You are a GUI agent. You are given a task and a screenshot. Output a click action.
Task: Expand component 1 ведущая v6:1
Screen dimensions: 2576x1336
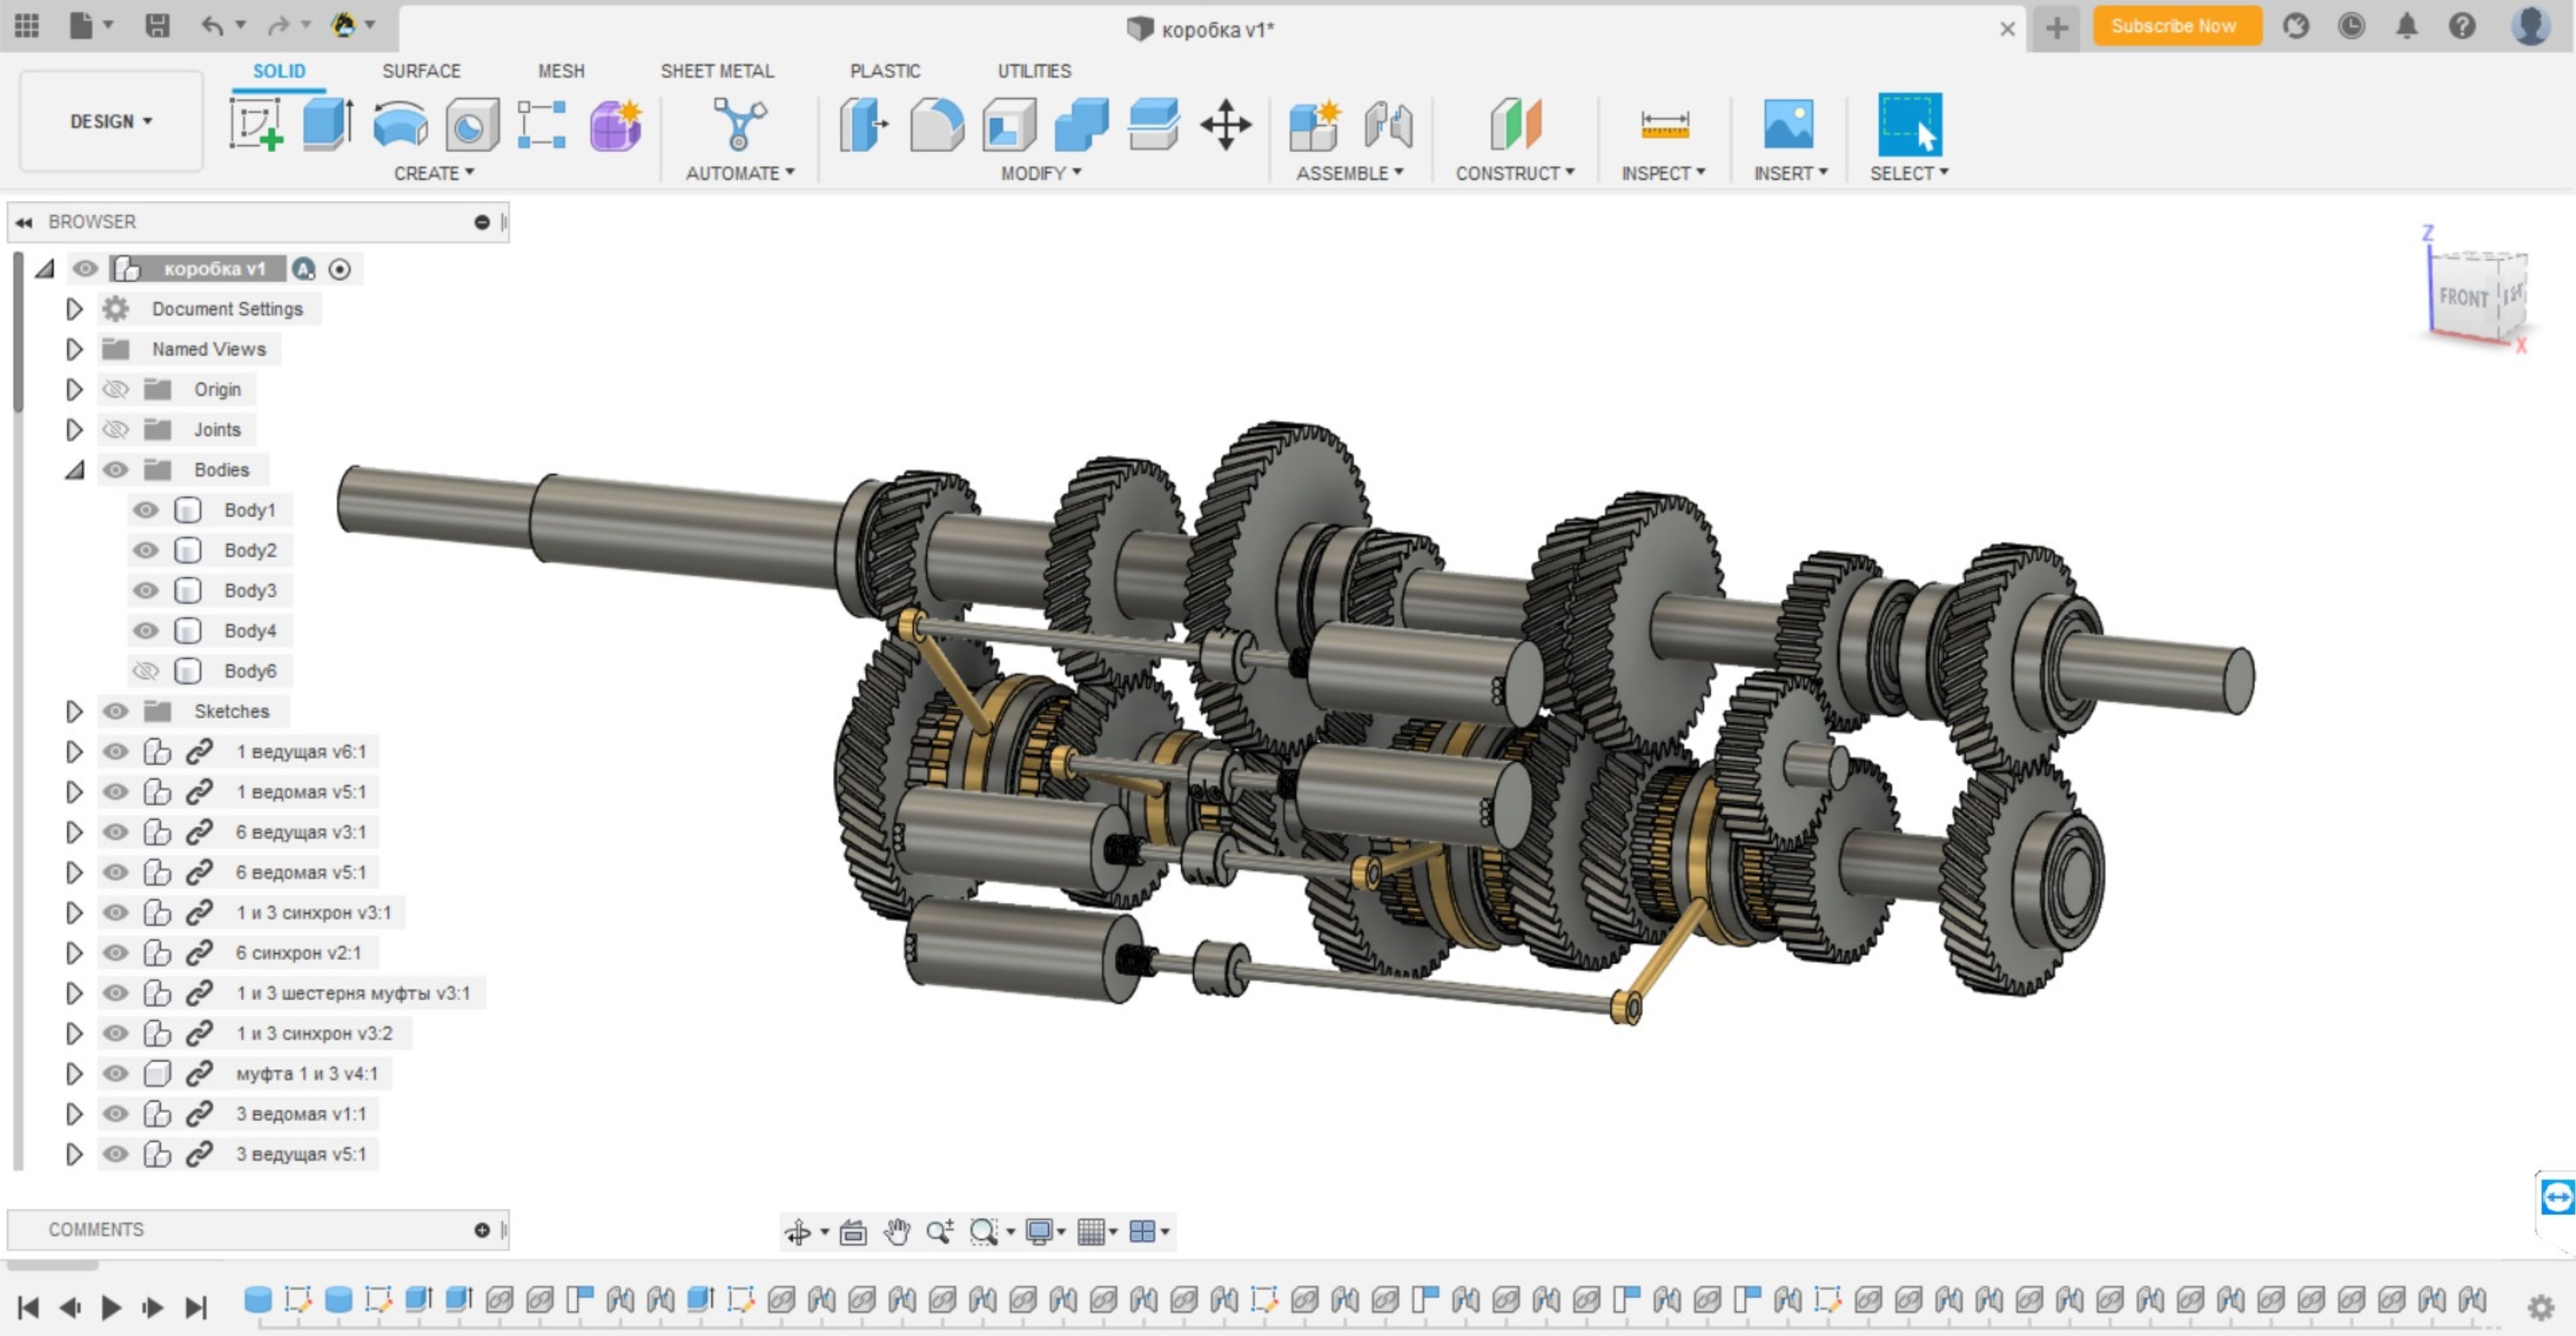[x=74, y=751]
